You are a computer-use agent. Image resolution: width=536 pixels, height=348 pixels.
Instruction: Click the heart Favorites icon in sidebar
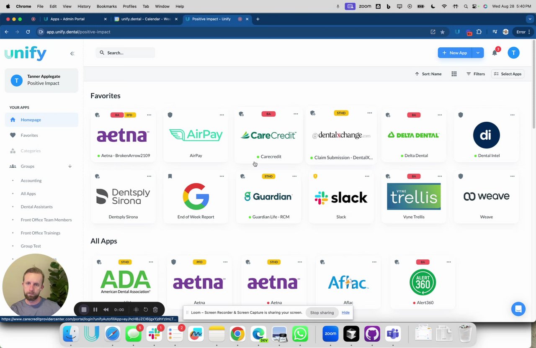[13, 135]
